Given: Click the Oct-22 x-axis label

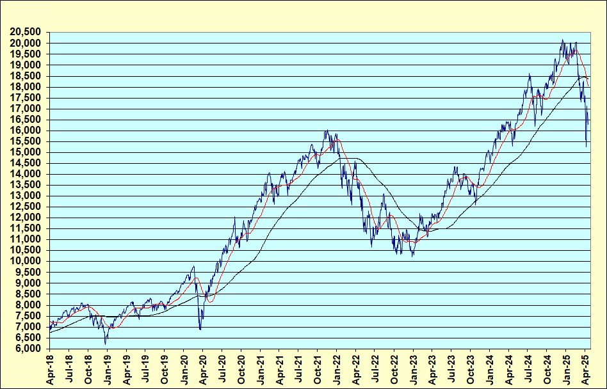Looking at the screenshot, I should click(394, 370).
